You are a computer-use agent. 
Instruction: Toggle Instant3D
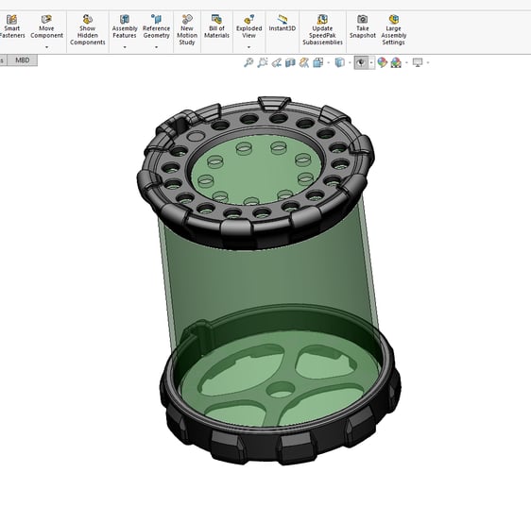click(283, 24)
